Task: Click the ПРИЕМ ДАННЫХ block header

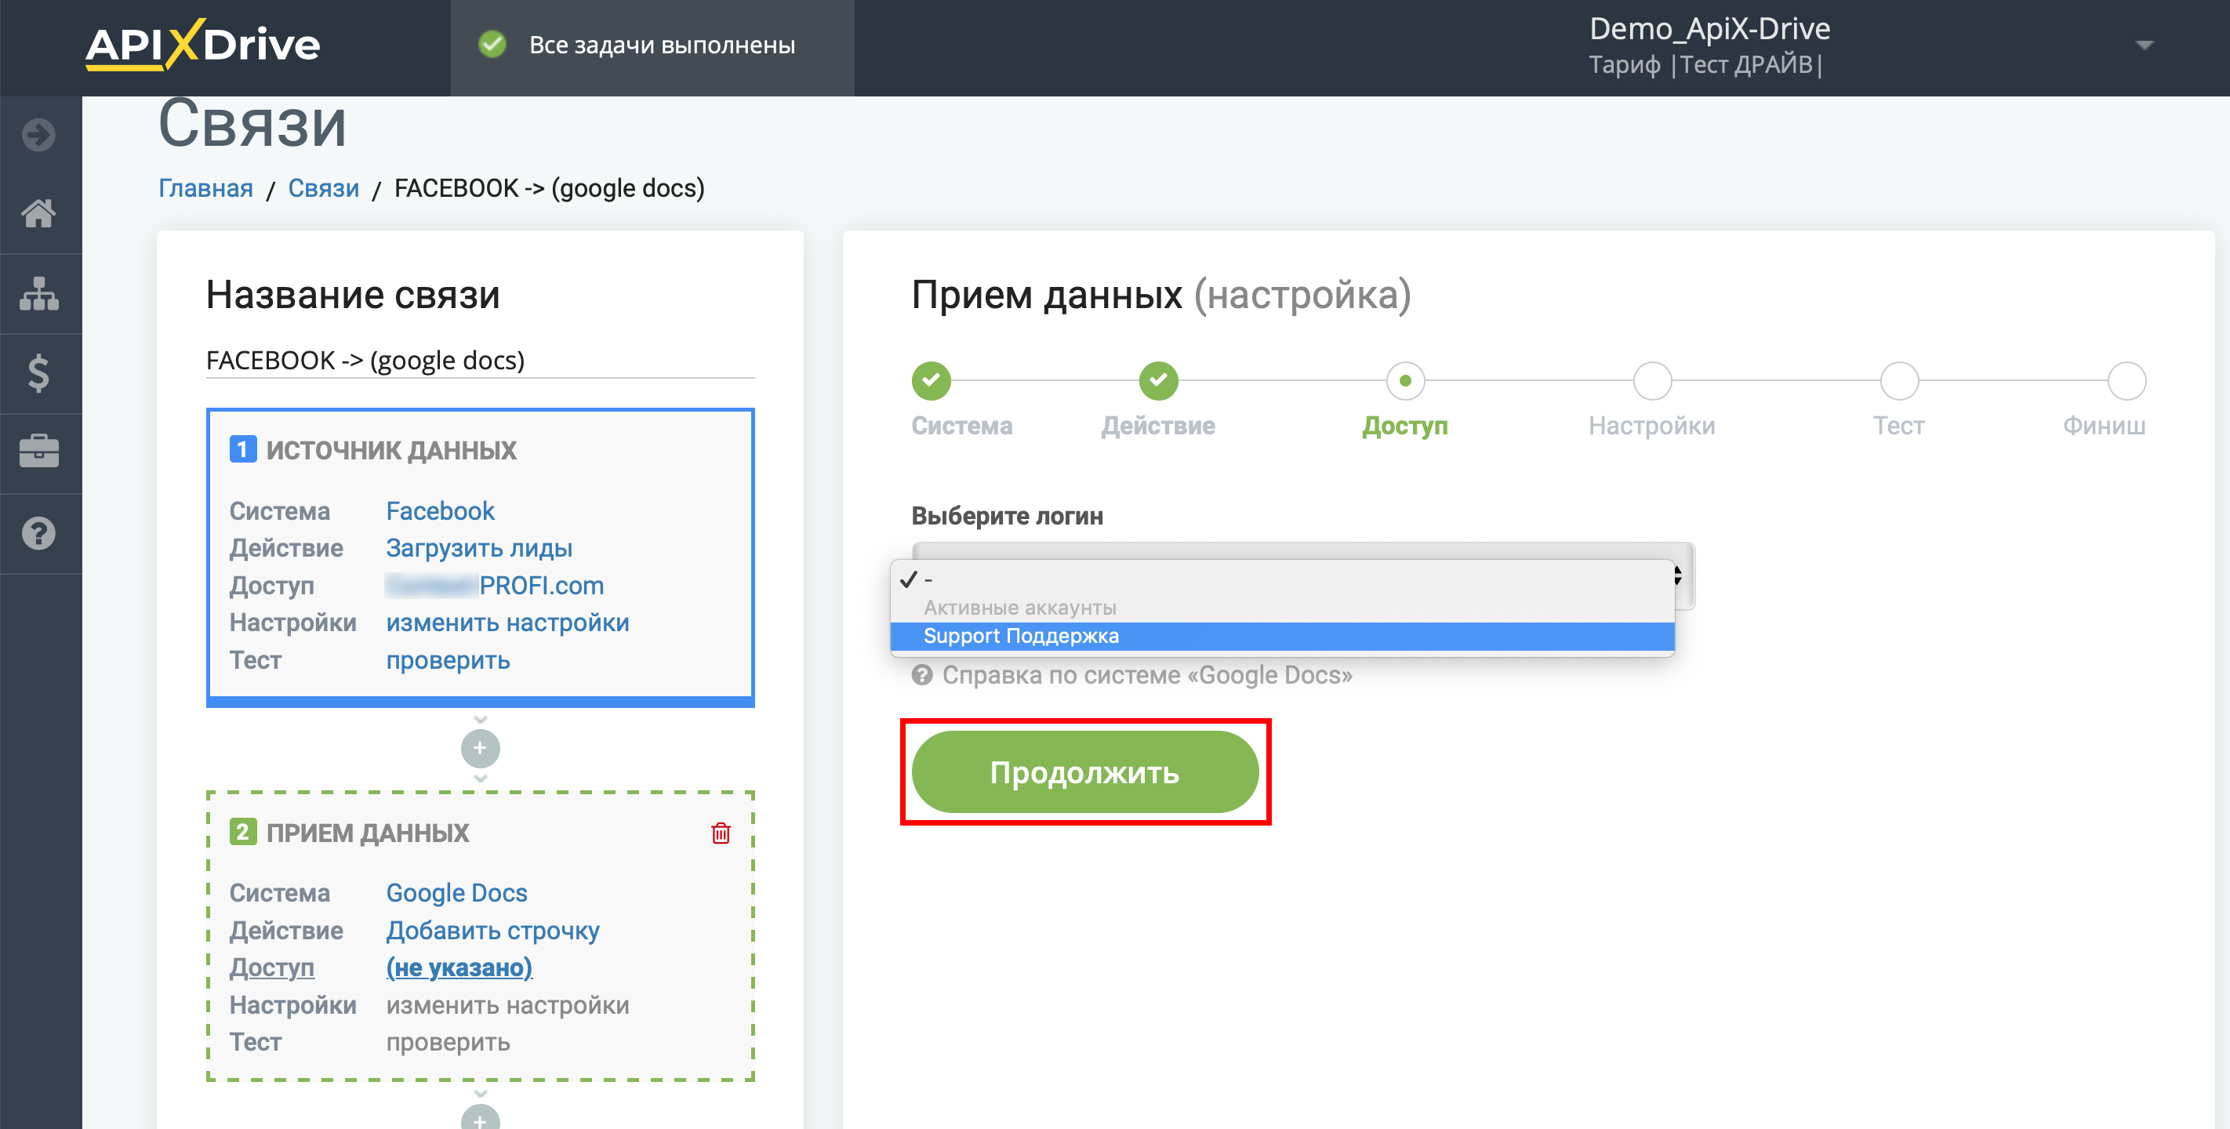Action: 367,833
